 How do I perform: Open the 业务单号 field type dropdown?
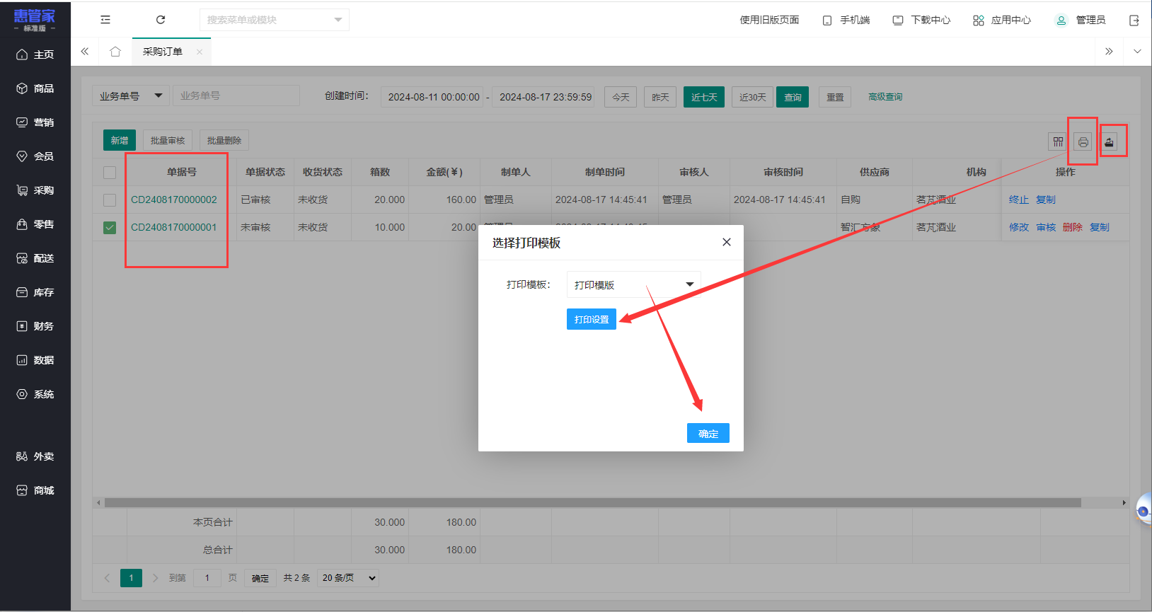coord(131,96)
